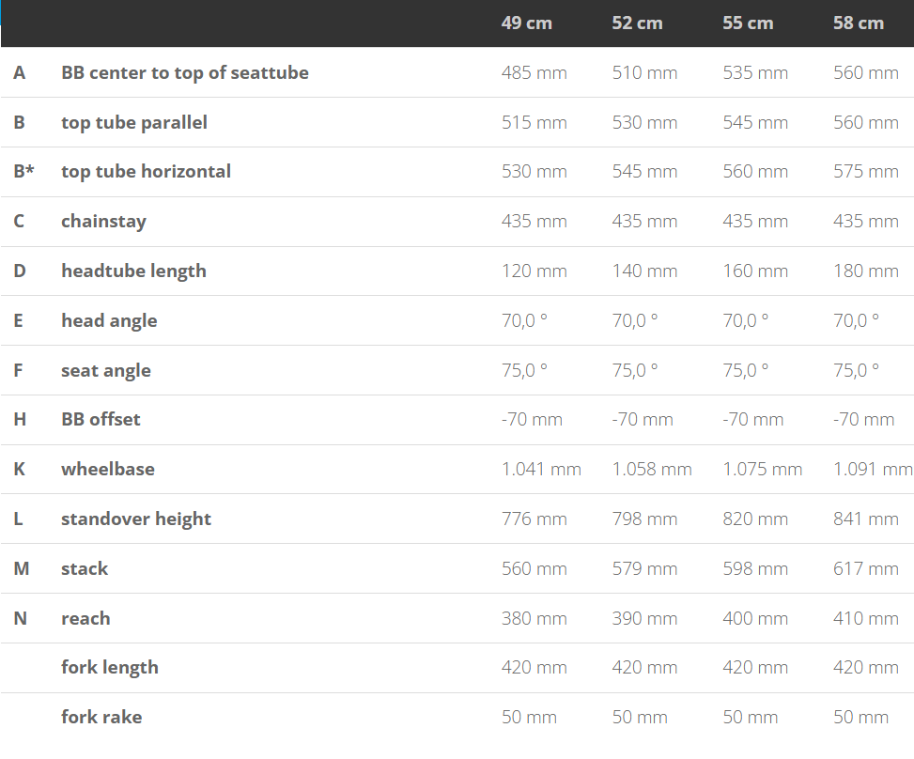Select the 'stack' row label
Image resolution: width=914 pixels, height=759 pixels.
(85, 568)
